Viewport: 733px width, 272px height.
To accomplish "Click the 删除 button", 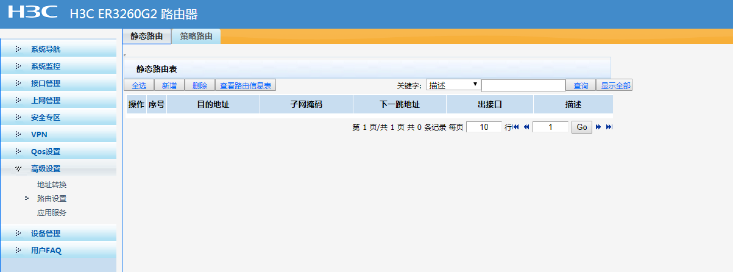I will 200,85.
